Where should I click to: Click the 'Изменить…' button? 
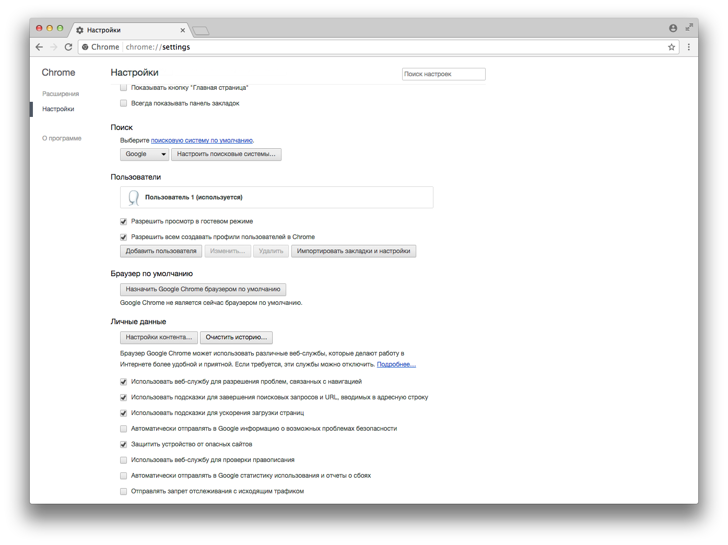[x=228, y=251]
